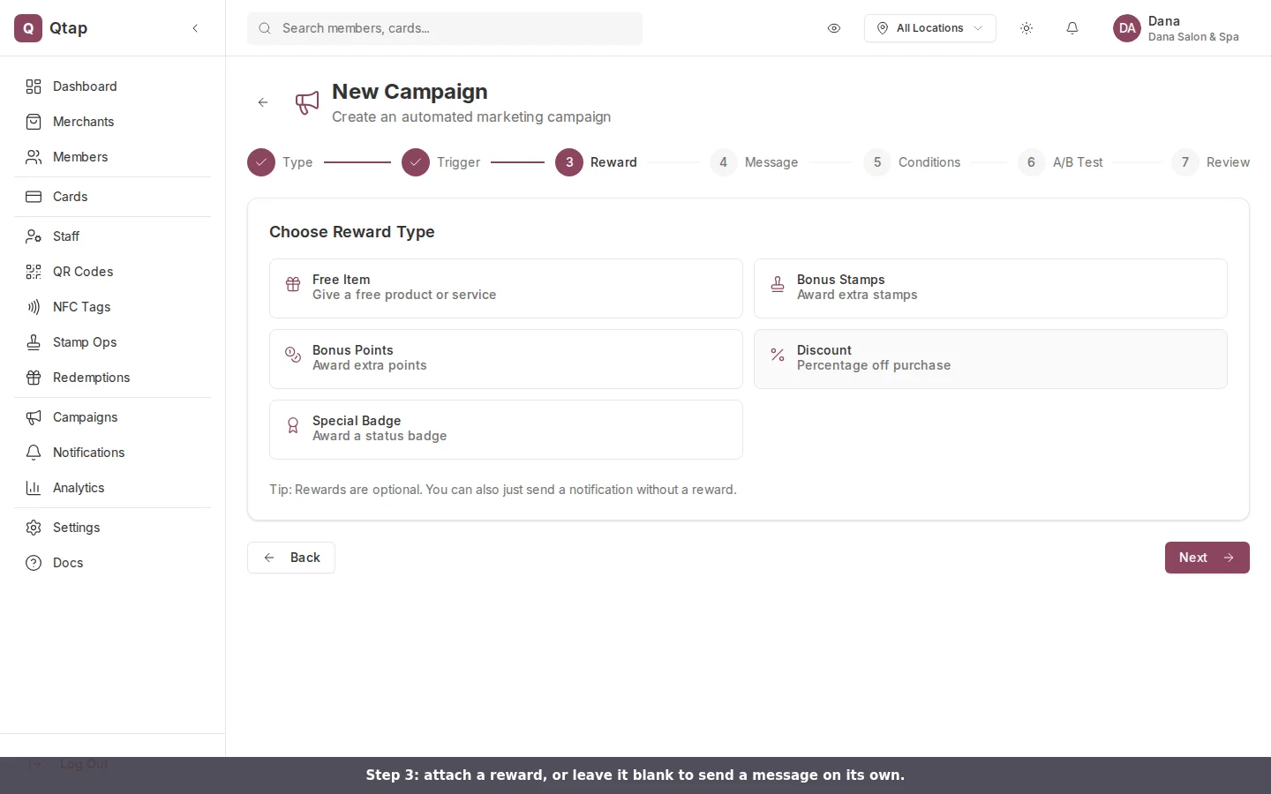The width and height of the screenshot is (1271, 794).
Task: Select step 3 Reward
Action: [x=596, y=162]
